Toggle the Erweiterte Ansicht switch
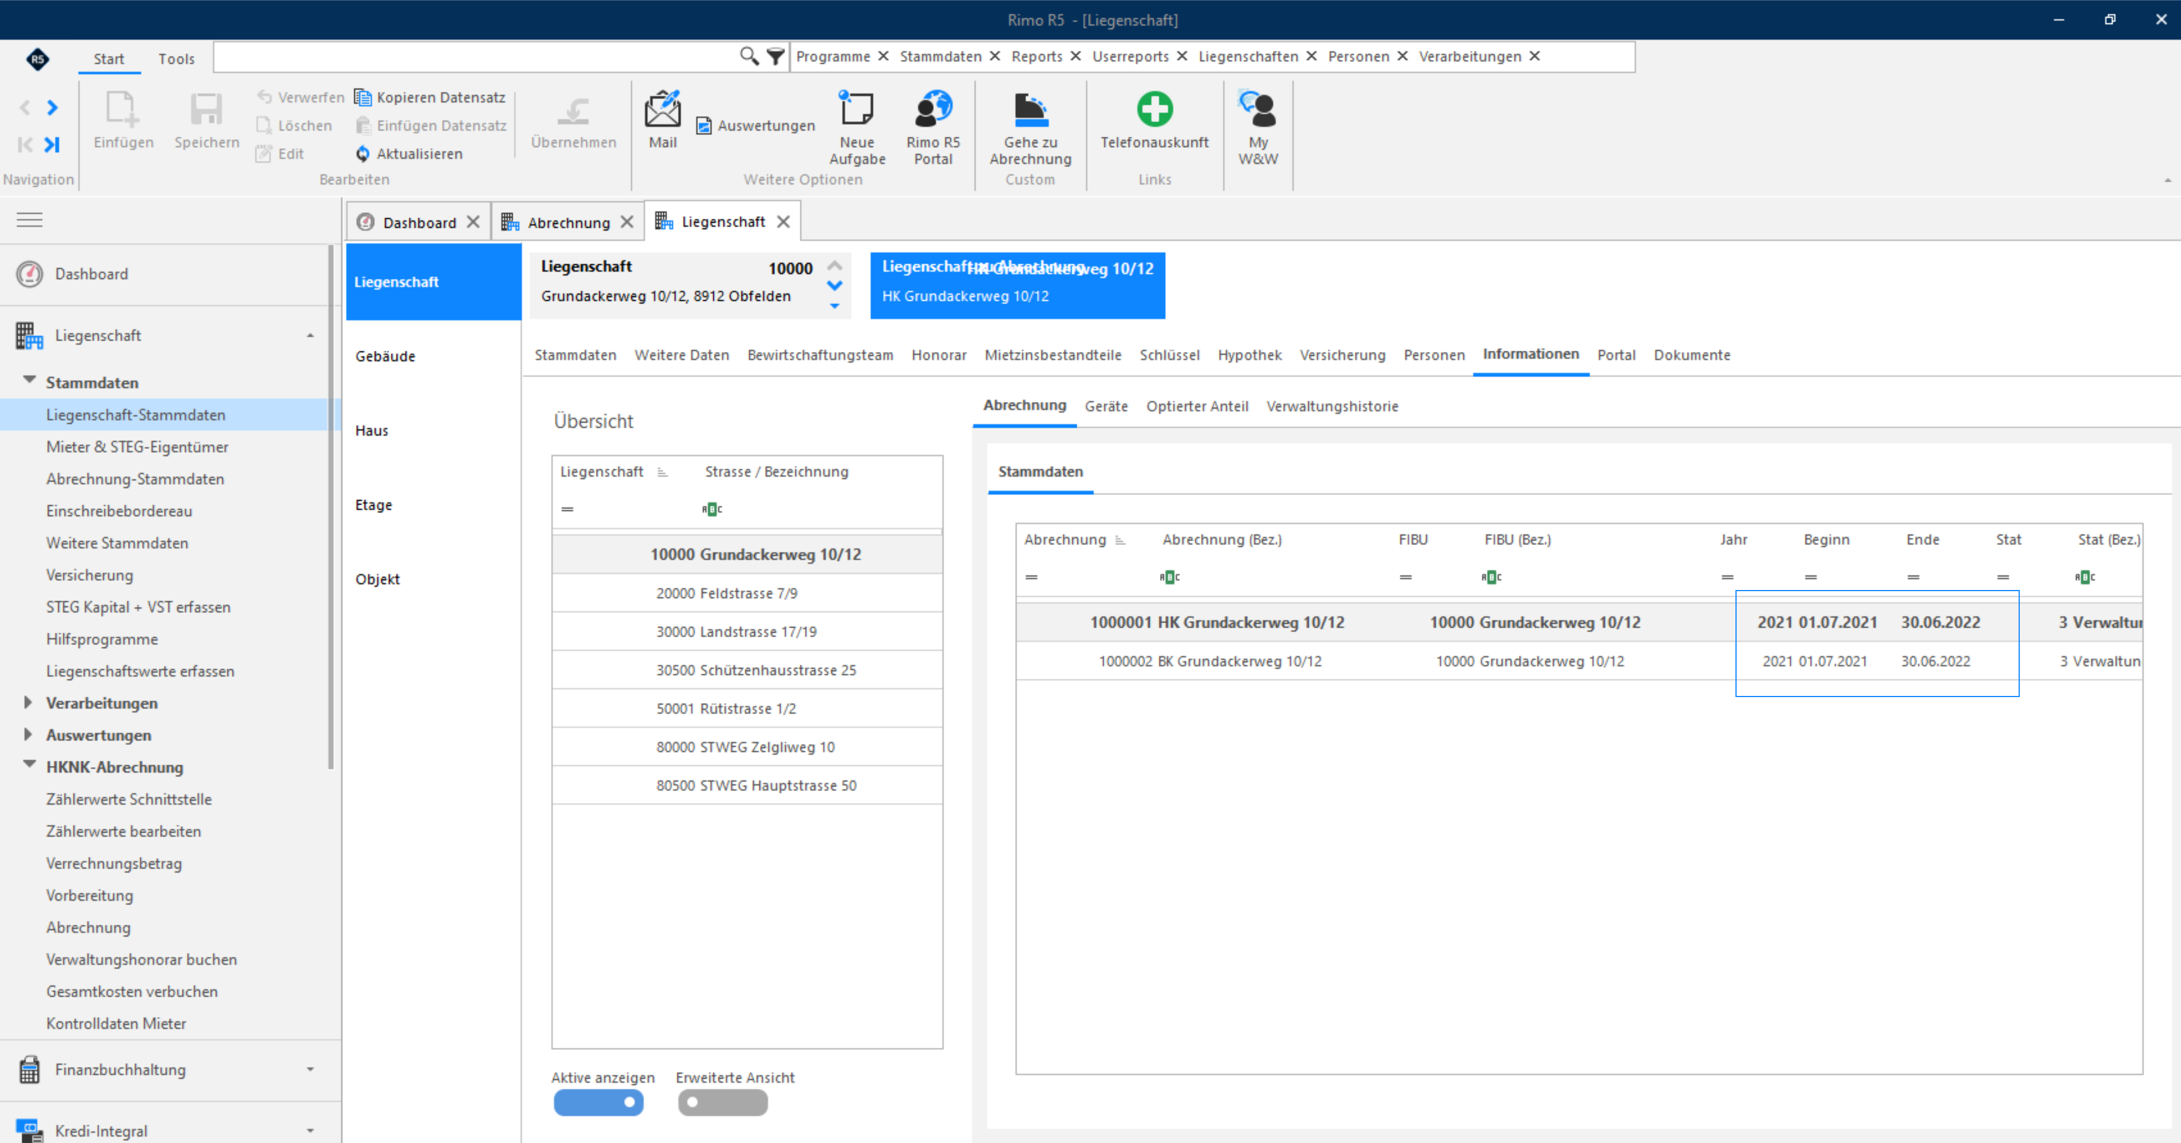 point(722,1103)
